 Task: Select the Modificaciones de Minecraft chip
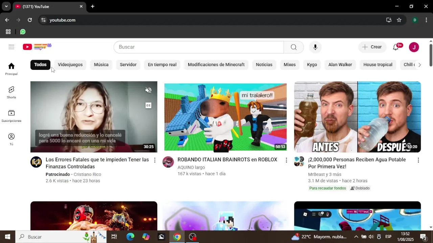coord(216,65)
